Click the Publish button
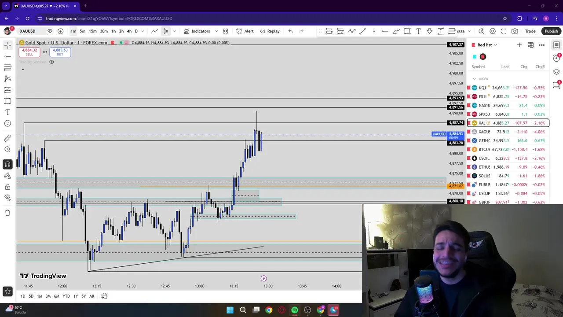 click(x=551, y=31)
